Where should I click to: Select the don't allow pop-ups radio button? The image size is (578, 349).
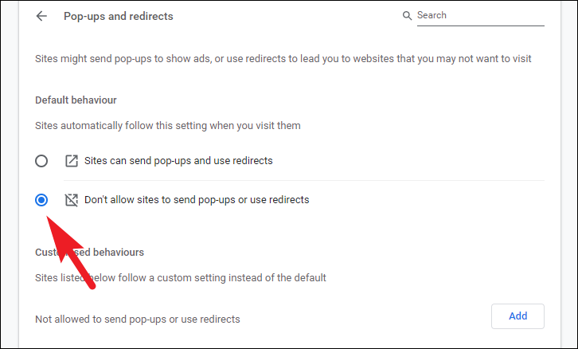point(41,200)
